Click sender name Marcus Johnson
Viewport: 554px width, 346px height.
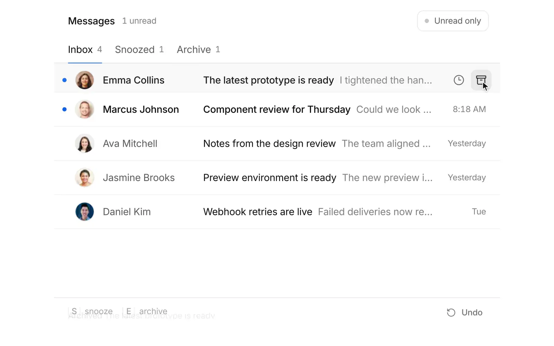coord(141,109)
